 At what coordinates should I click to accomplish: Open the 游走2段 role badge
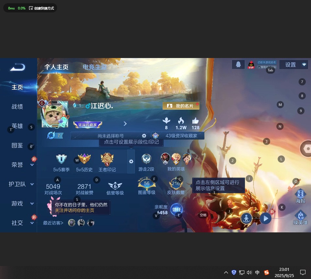(x=147, y=159)
